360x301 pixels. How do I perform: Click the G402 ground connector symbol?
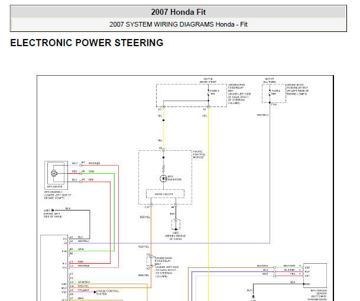[x=176, y=224]
